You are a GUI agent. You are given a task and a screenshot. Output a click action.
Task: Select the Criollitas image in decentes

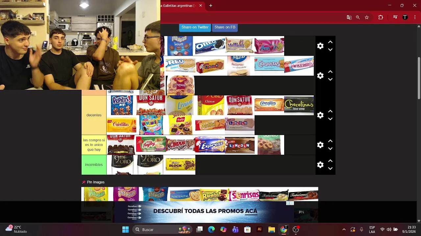(121, 125)
